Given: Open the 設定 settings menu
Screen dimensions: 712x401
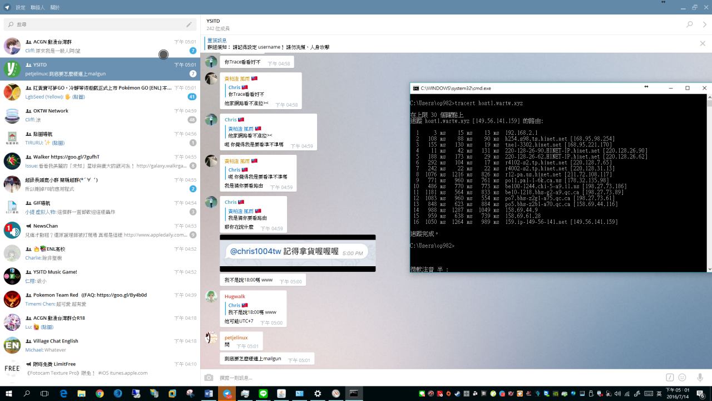Looking at the screenshot, I should [x=21, y=7].
